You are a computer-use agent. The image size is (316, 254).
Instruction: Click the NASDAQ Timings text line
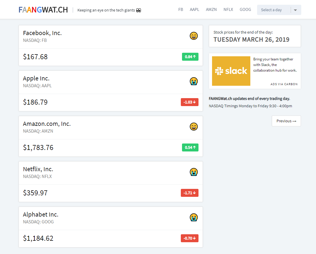coord(250,106)
